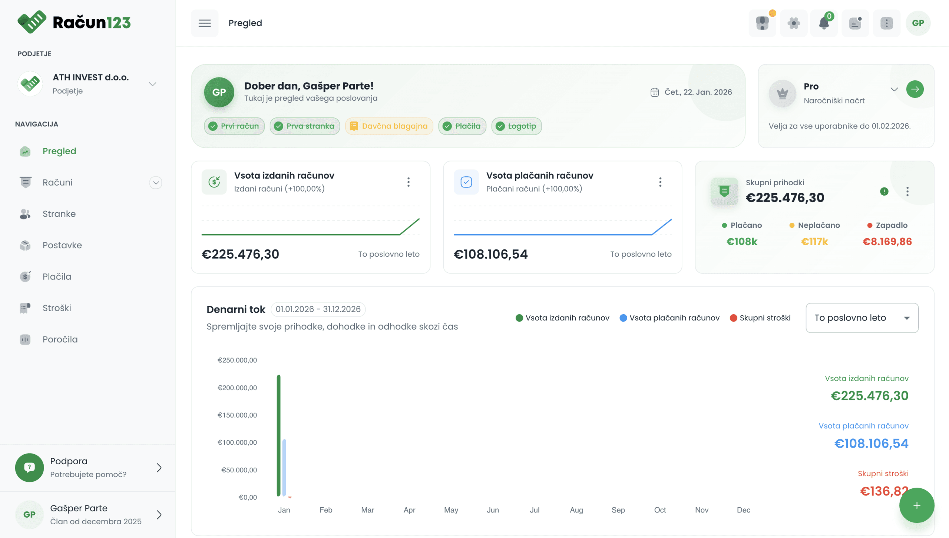
Task: Open the notifications bell icon
Action: [x=824, y=23]
